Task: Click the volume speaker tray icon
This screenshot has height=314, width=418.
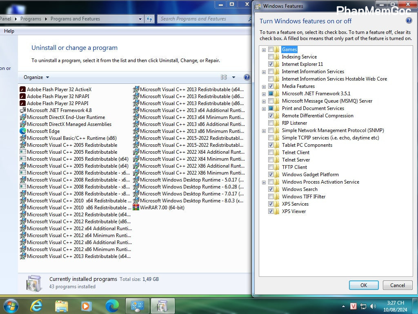Action: point(373,306)
